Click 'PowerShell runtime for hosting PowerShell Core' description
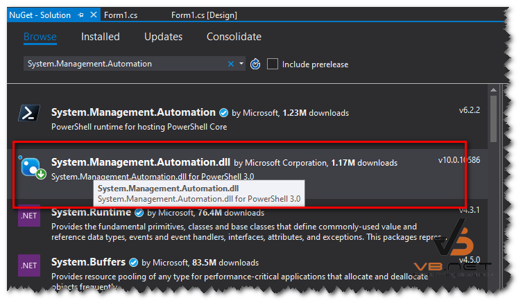This screenshot has height=305, width=523. point(139,127)
